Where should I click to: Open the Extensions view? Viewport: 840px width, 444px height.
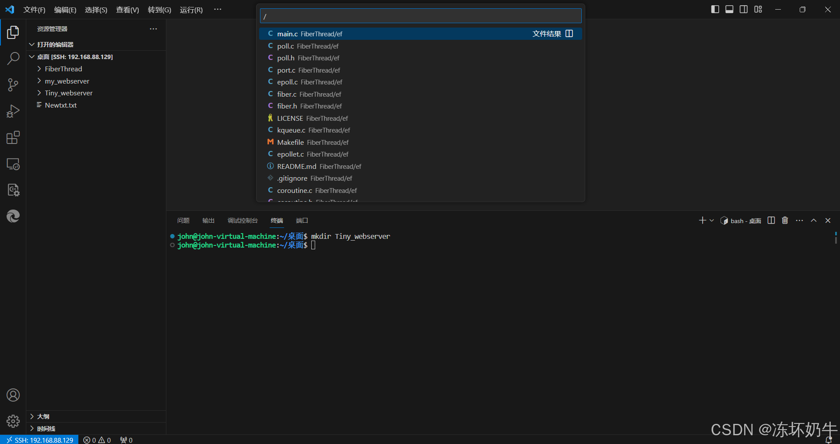pyautogui.click(x=13, y=137)
